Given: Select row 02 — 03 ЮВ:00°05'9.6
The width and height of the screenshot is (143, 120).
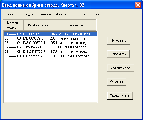Looking at the screenshot, I should (x=50, y=38).
